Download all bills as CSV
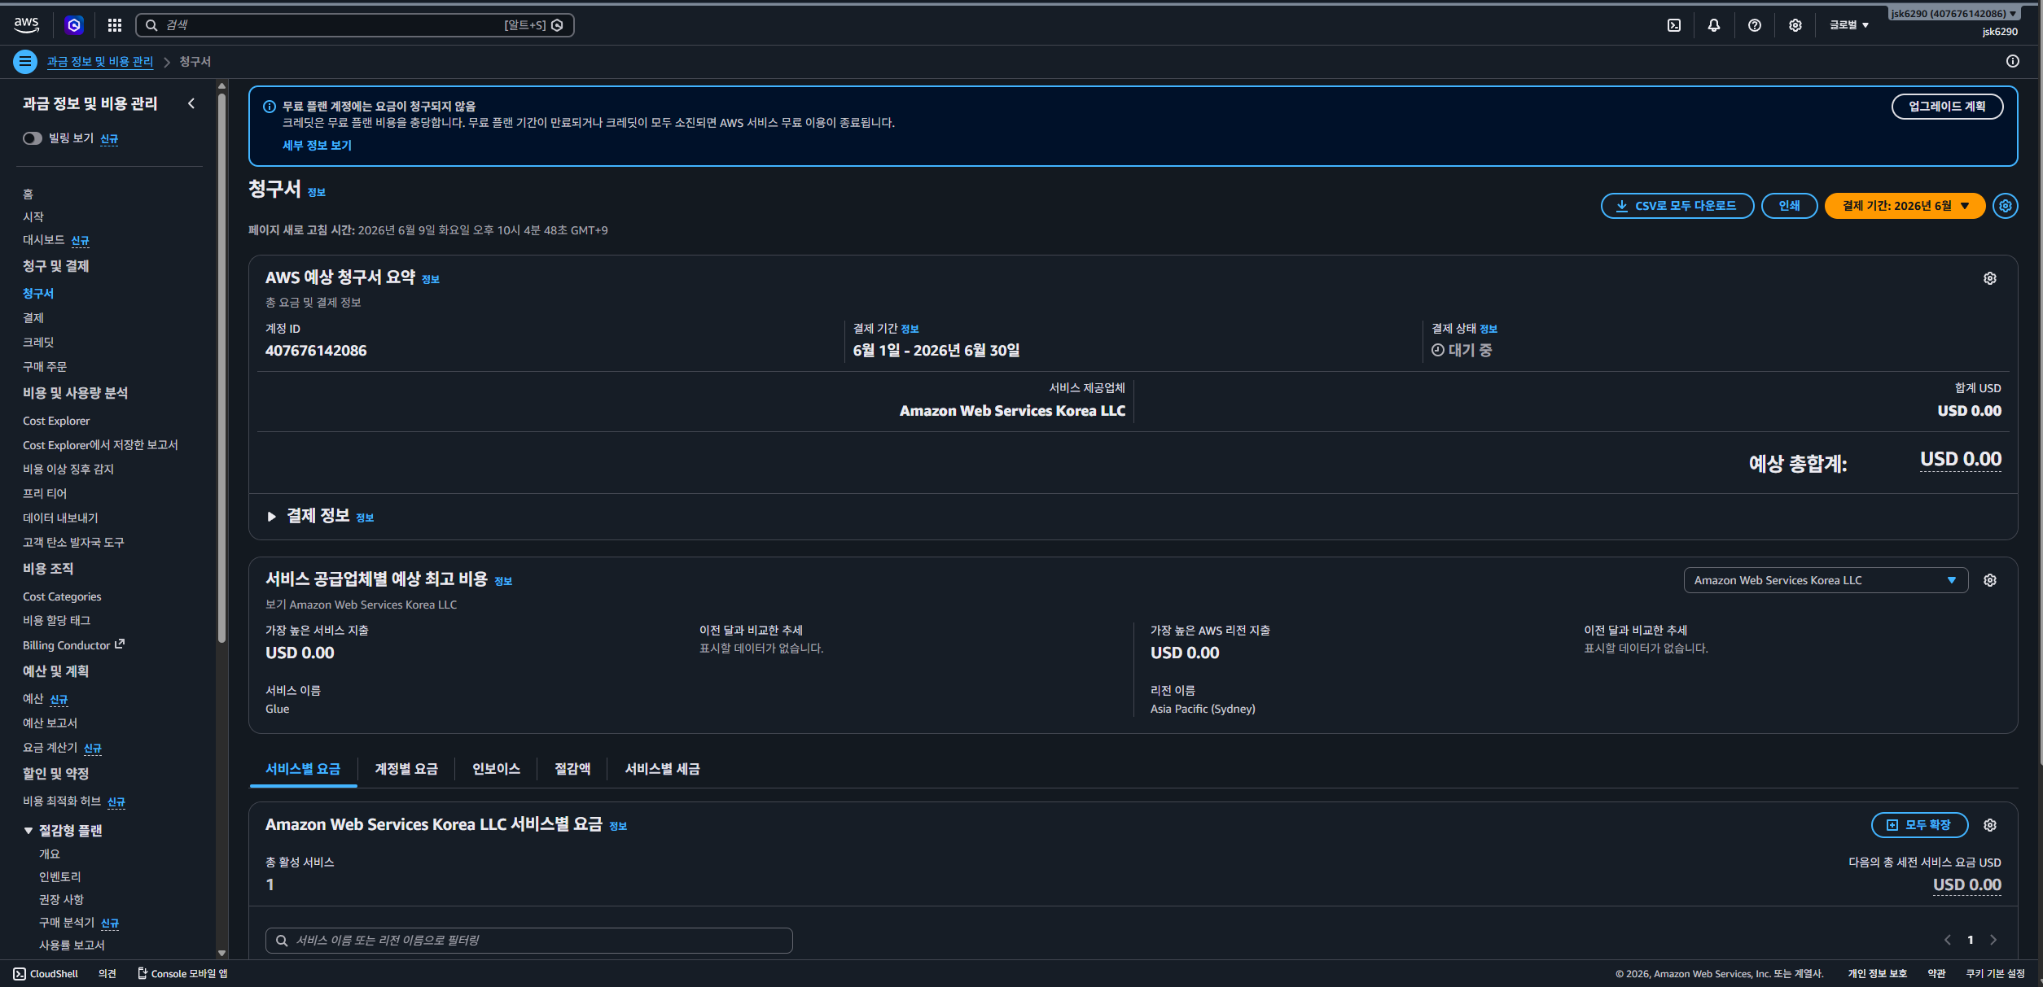The width and height of the screenshot is (2043, 987). tap(1677, 206)
